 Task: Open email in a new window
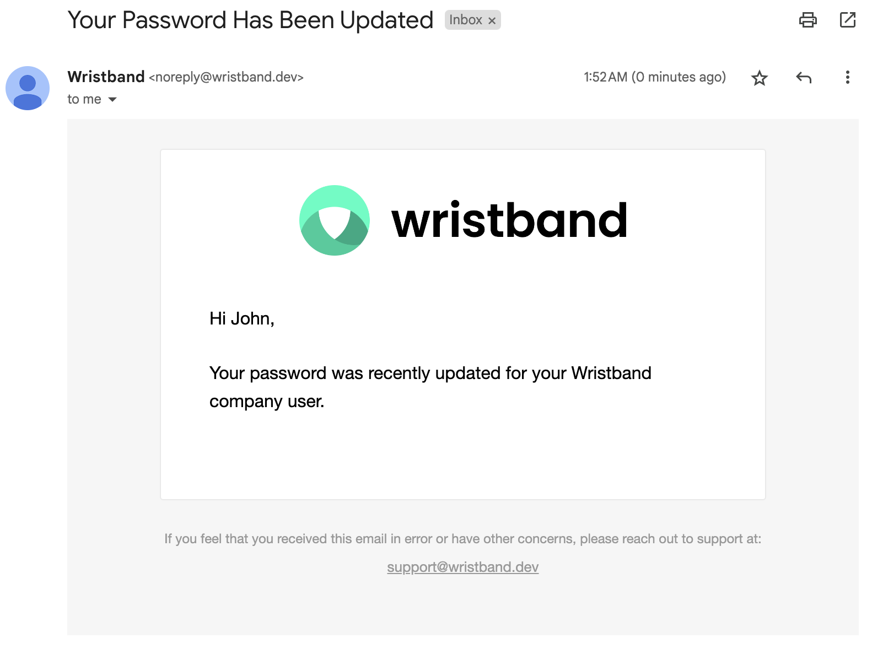[847, 20]
